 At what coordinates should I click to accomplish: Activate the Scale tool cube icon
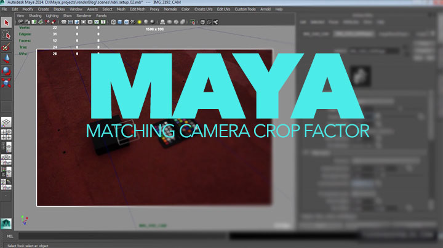tap(6, 82)
